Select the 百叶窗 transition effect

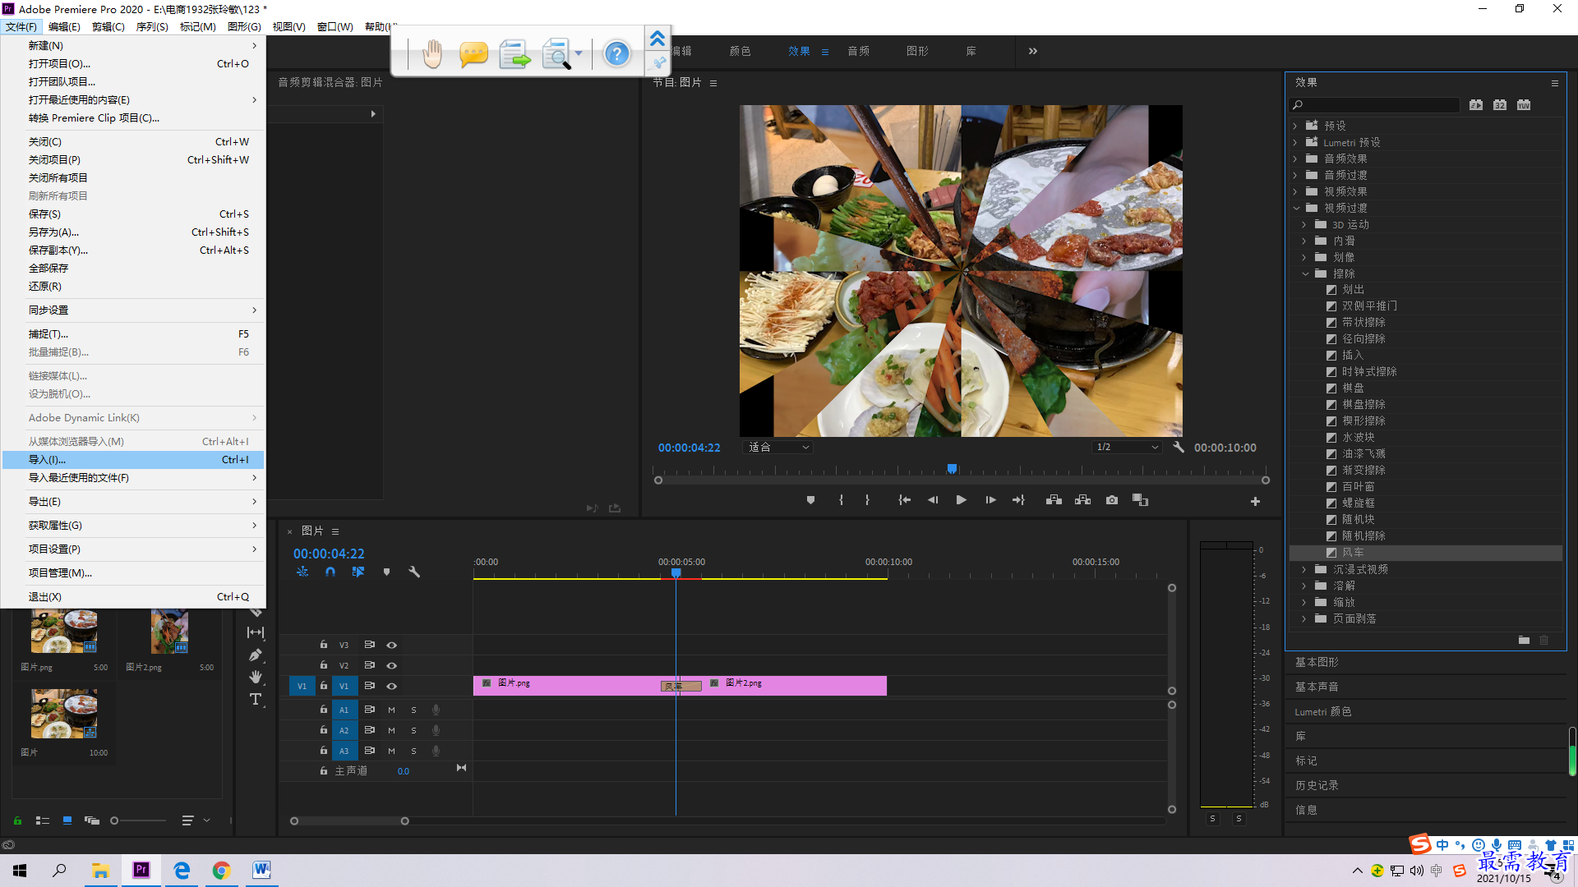click(x=1426, y=487)
